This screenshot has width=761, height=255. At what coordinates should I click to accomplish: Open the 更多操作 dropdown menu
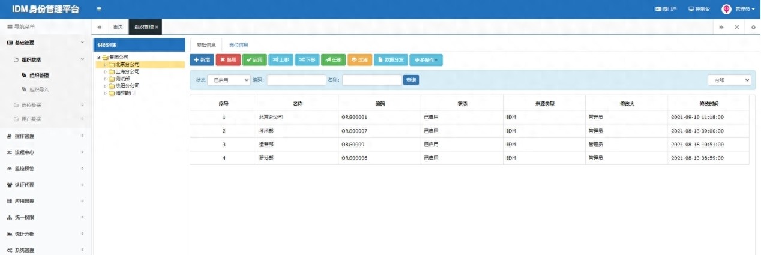click(x=426, y=60)
